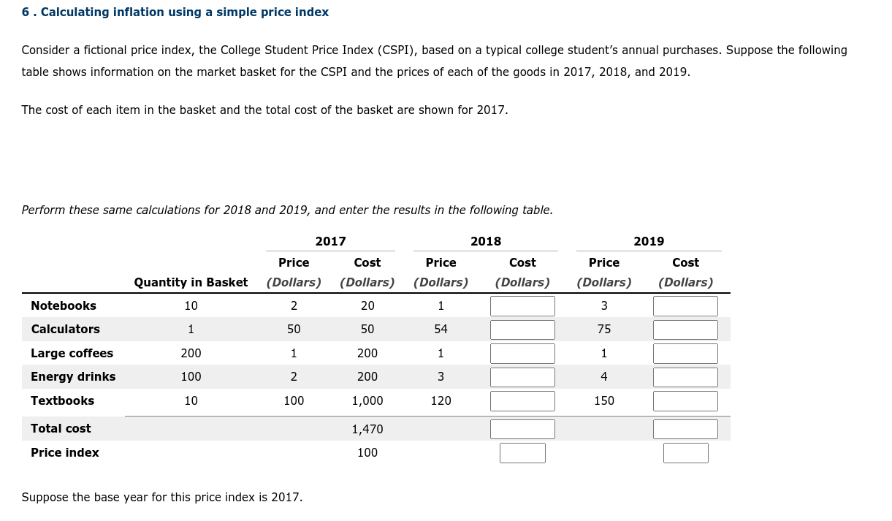Click the 2018 Cost field for Calculators
Viewport: 892px width, 521px height.
pyautogui.click(x=522, y=329)
